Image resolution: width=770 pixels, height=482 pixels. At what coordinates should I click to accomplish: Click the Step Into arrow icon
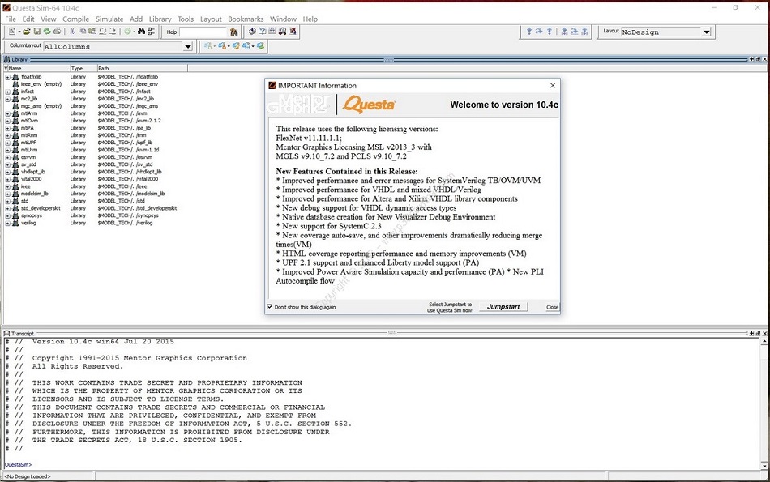click(529, 31)
